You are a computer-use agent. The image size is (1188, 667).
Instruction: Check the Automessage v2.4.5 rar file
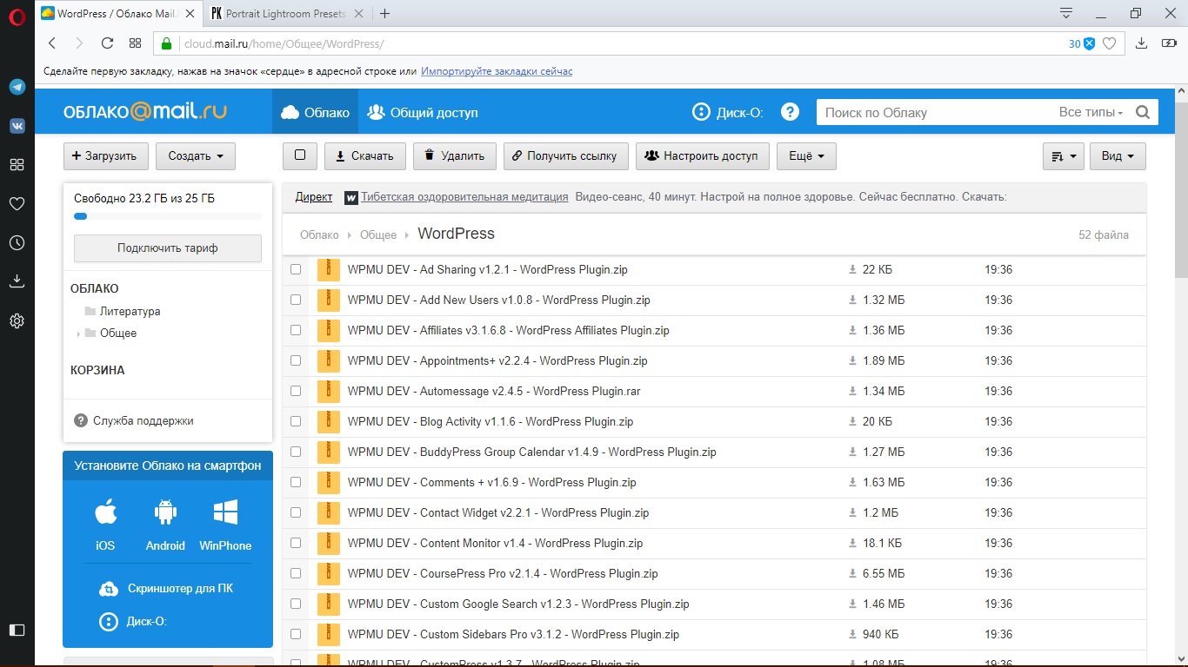[x=296, y=391]
